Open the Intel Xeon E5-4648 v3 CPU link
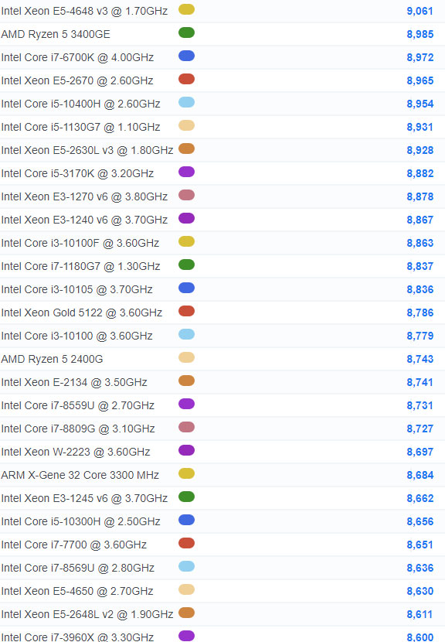Image resolution: width=445 pixels, height=642 pixels. click(x=84, y=11)
